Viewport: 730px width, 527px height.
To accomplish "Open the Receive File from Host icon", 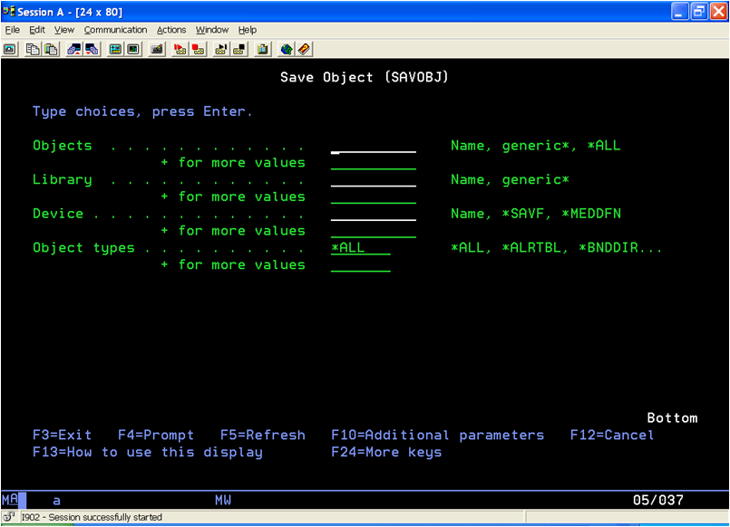I will pyautogui.click(x=90, y=49).
